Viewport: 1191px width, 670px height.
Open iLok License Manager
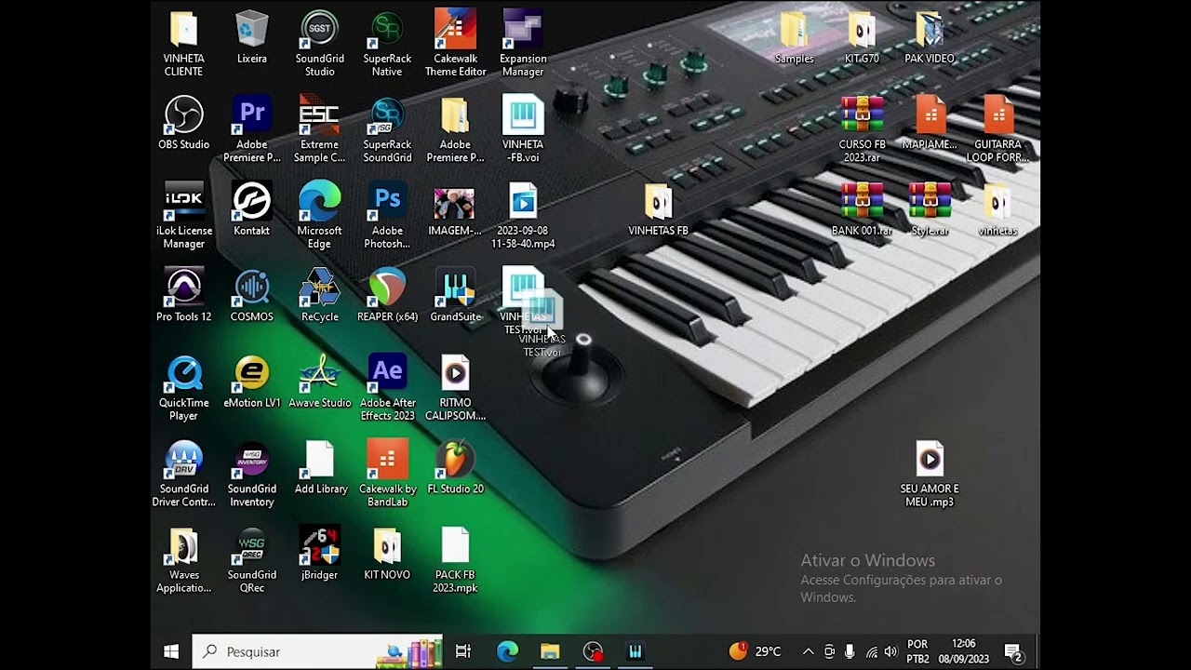(x=183, y=215)
